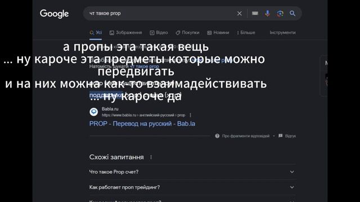
Task: Click the 'Как работает проп трейдинг?' question text
Action: tap(124, 187)
